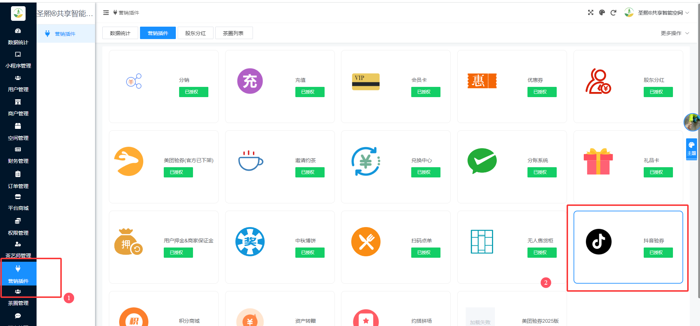Click the floating avatar on right edge
Viewport: 700px width, 326px height.
click(692, 122)
